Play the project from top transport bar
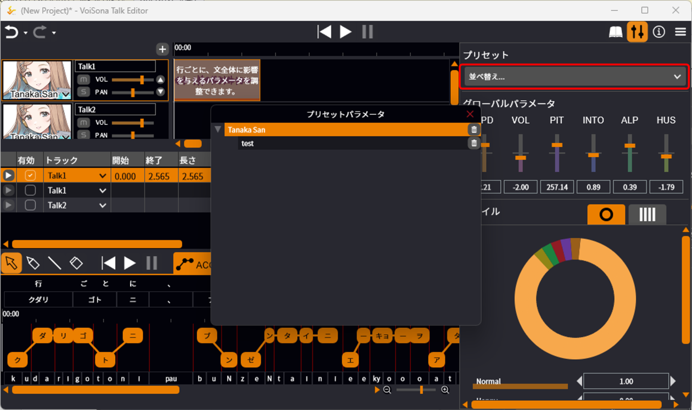 point(345,32)
